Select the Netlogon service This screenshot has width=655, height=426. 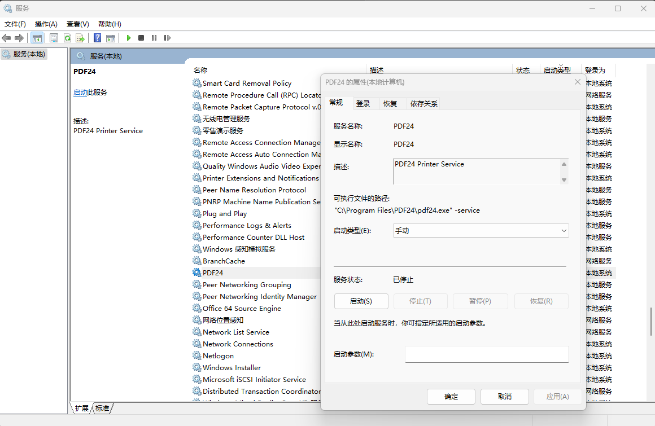218,356
